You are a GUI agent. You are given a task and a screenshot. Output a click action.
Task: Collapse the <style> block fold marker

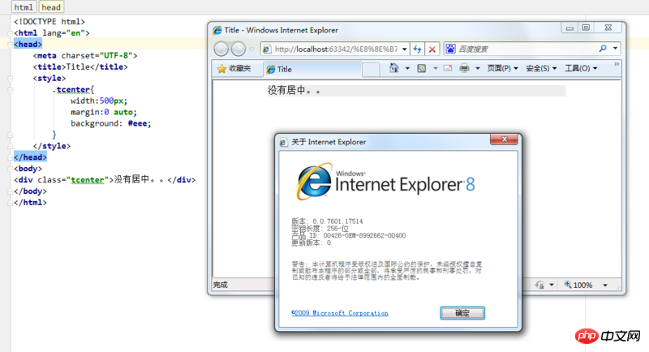click(x=11, y=78)
